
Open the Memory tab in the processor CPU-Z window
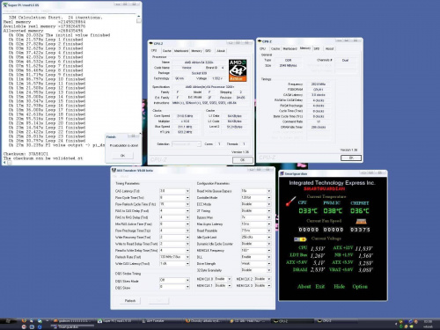[196, 51]
